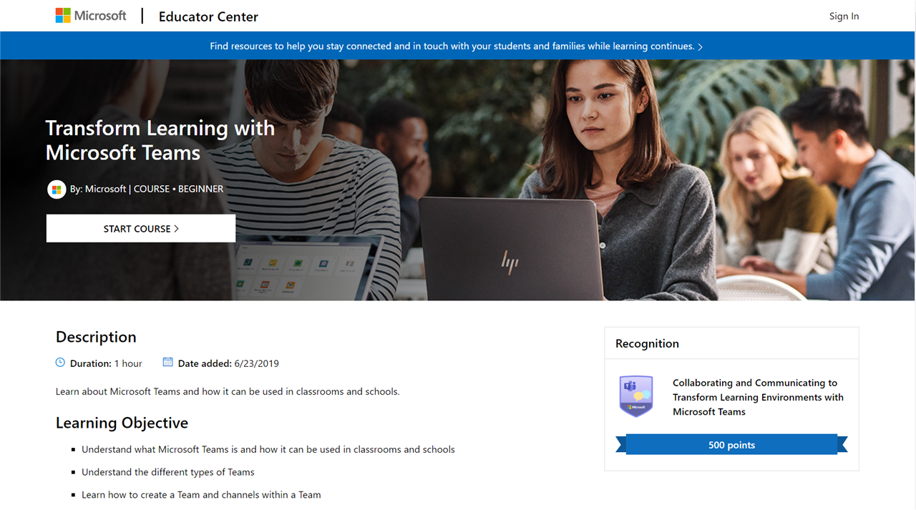Click the objective about understanding what Microsoft Teams is
Screen dimensions: 916x510
tap(268, 449)
